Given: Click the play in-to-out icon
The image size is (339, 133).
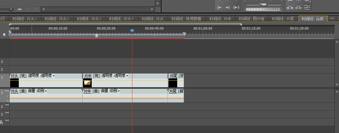Looking at the screenshot, I should 236,7.
